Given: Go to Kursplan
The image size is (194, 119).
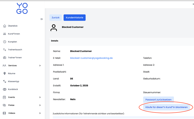Looking at the screenshot, I should (12, 42).
